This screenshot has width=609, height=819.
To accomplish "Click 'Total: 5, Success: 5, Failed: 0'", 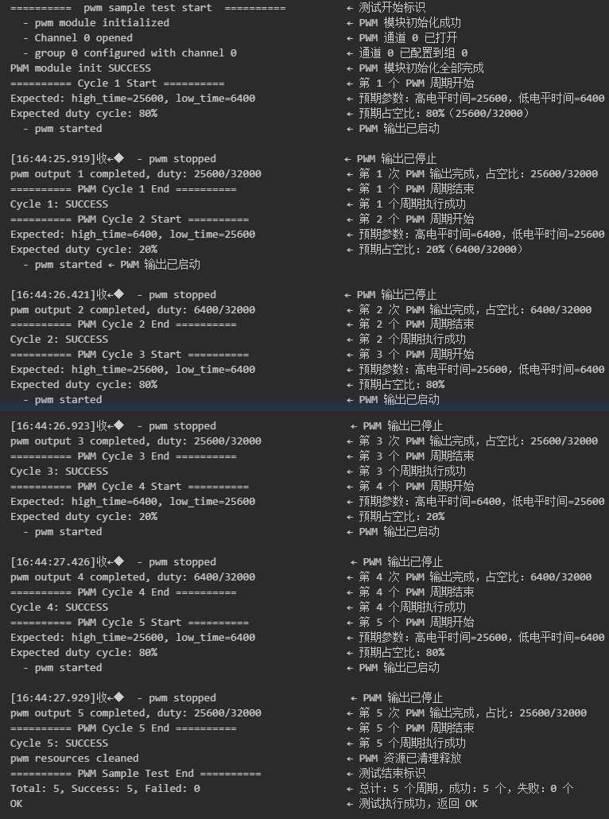I will (105, 789).
